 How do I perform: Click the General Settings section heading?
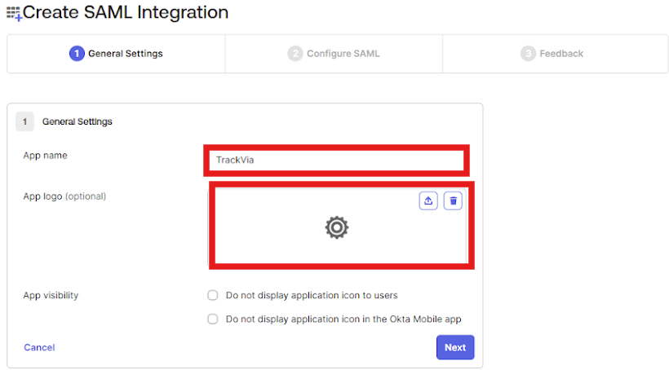[x=78, y=121]
